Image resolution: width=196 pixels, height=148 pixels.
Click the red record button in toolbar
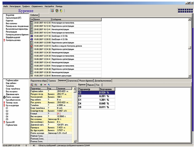52,11
